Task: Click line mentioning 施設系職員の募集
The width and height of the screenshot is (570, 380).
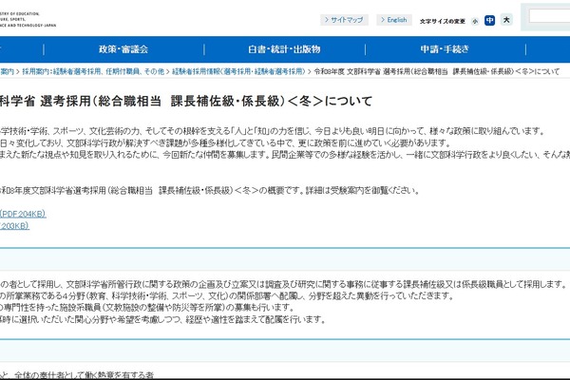Action: point(147,308)
